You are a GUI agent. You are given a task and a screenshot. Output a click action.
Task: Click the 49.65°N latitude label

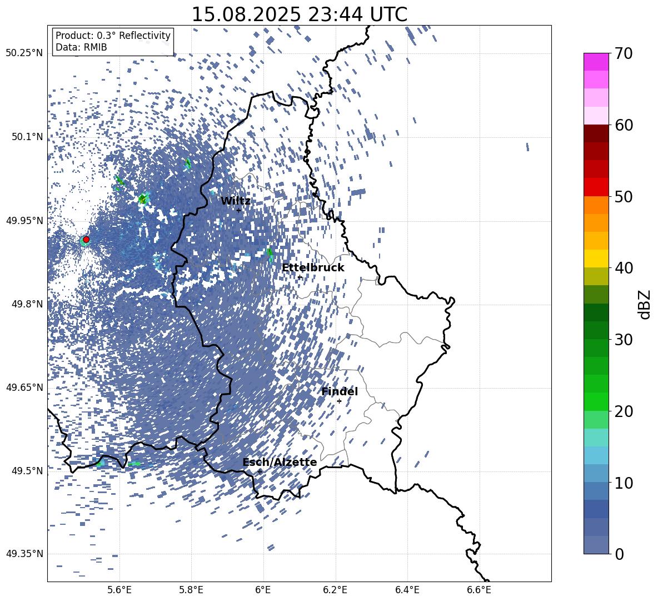tap(24, 387)
